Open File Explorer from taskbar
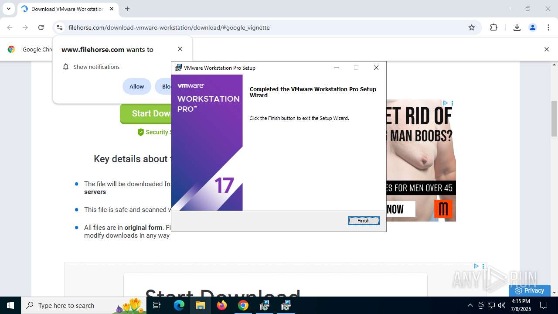Screen dimensions: 558x314 [x=200, y=305]
